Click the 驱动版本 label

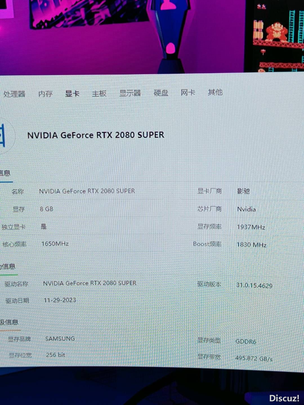point(209,284)
